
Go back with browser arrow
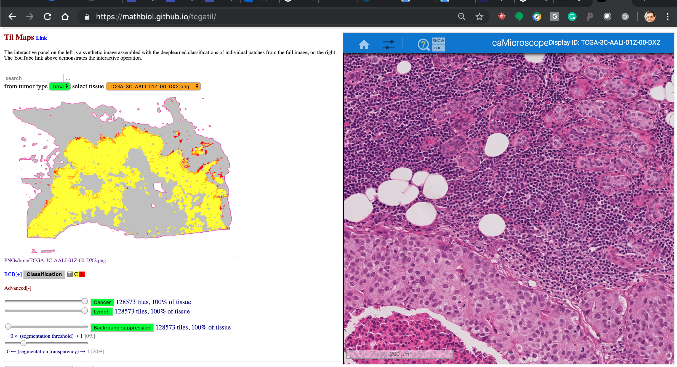pyautogui.click(x=12, y=17)
